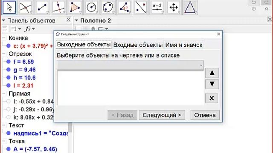Close the Панель объектов panel
Image resolution: width=273 pixels, height=153 pixels.
tap(68, 20)
